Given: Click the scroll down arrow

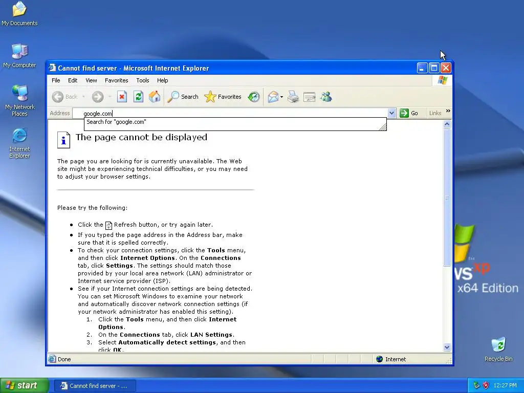Looking at the screenshot, I should pos(447,347).
